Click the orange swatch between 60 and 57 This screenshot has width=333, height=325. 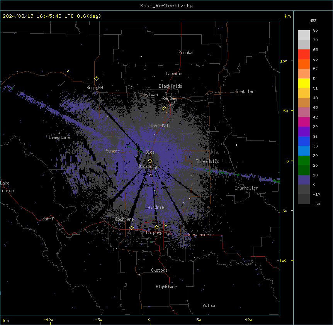(304, 64)
